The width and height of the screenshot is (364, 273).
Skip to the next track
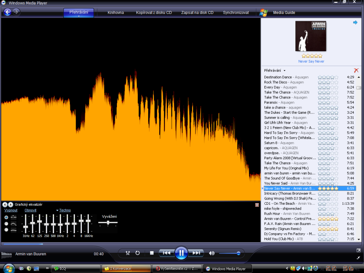196,253
